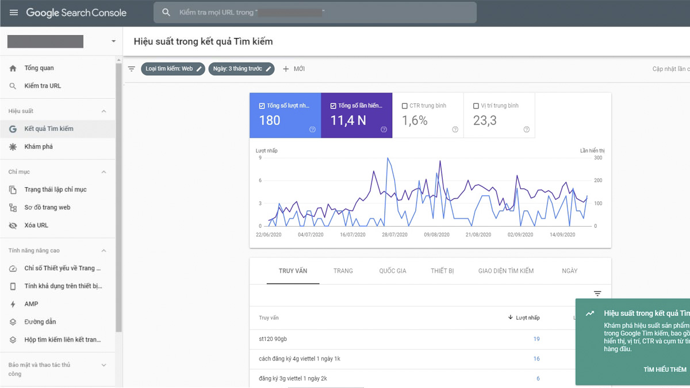This screenshot has width=690, height=388.
Task: Edit the Loại tìm kiếm: Web pencil icon
Action: click(199, 69)
